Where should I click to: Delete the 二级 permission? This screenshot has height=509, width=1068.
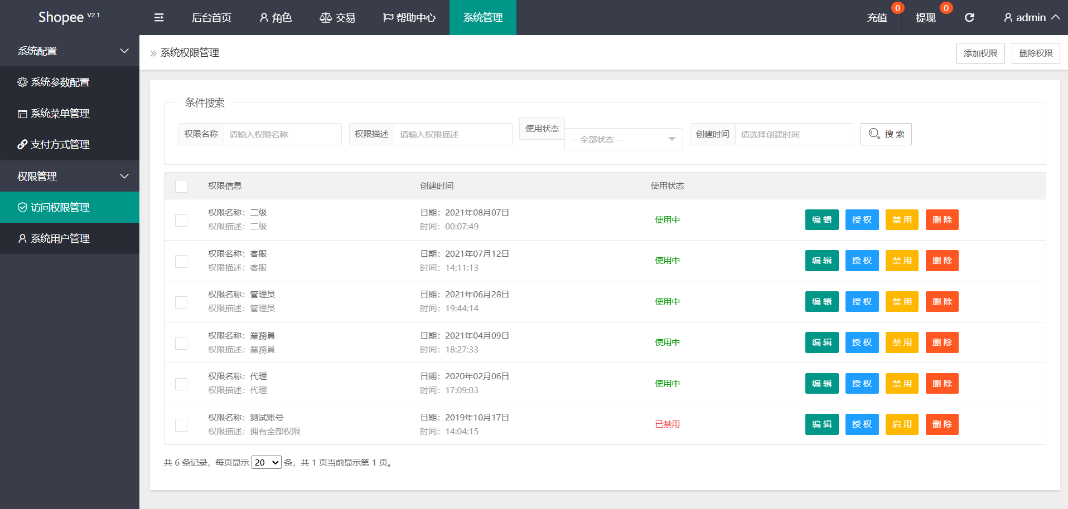click(x=943, y=220)
